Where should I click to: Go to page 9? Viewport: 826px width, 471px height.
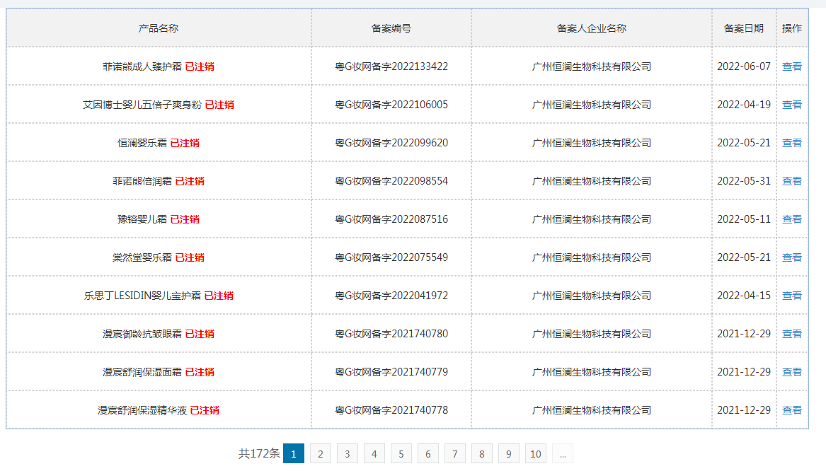508,453
